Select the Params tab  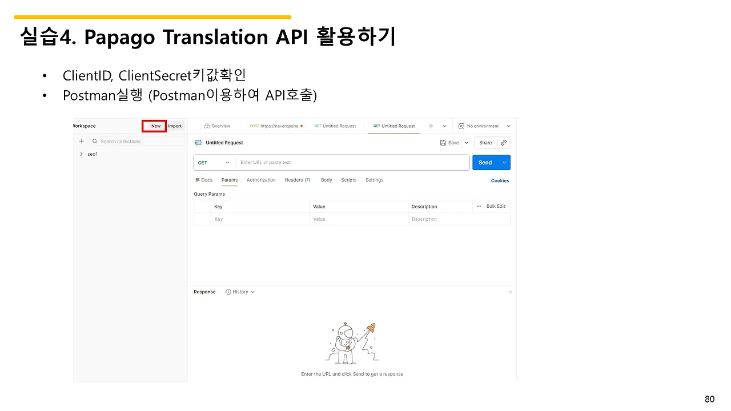230,180
